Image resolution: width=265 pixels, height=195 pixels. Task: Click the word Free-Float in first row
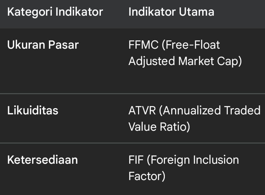tap(196, 45)
